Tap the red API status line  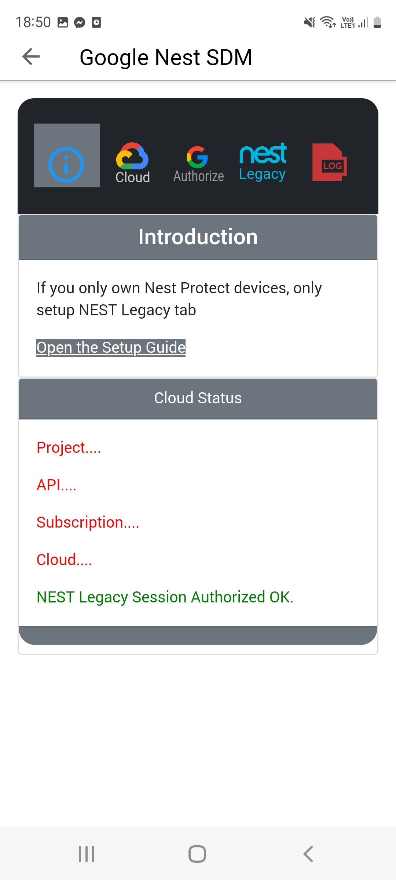(56, 485)
